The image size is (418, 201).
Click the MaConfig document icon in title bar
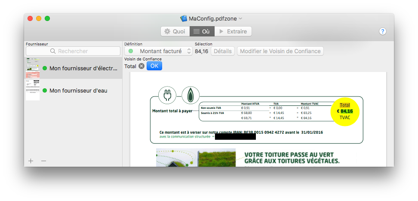point(184,18)
